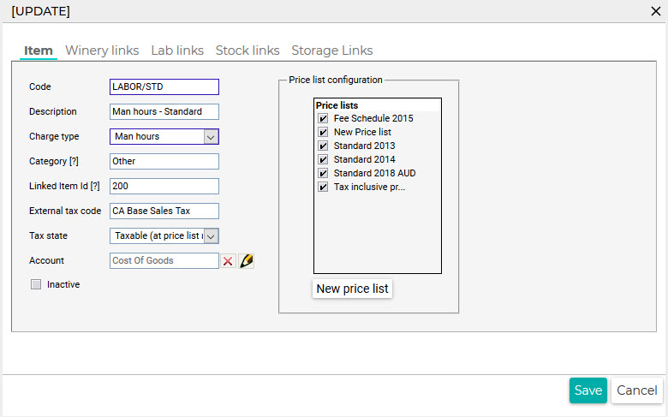Go to the Stock links tab
668x417 pixels.
248,51
